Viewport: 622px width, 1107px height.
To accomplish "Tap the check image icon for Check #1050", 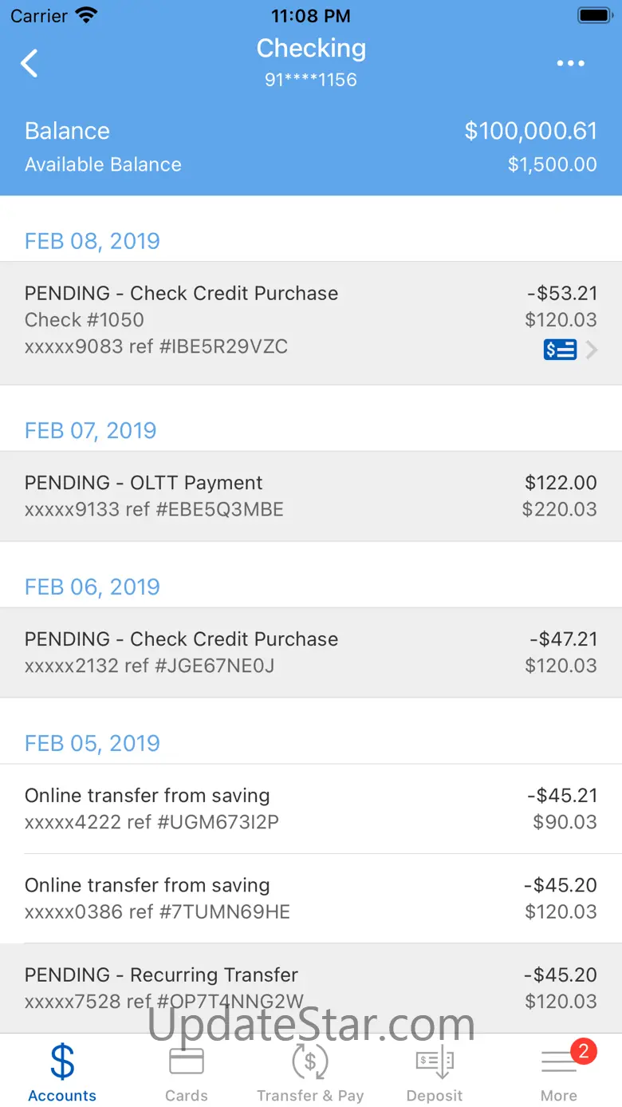I will pos(560,350).
